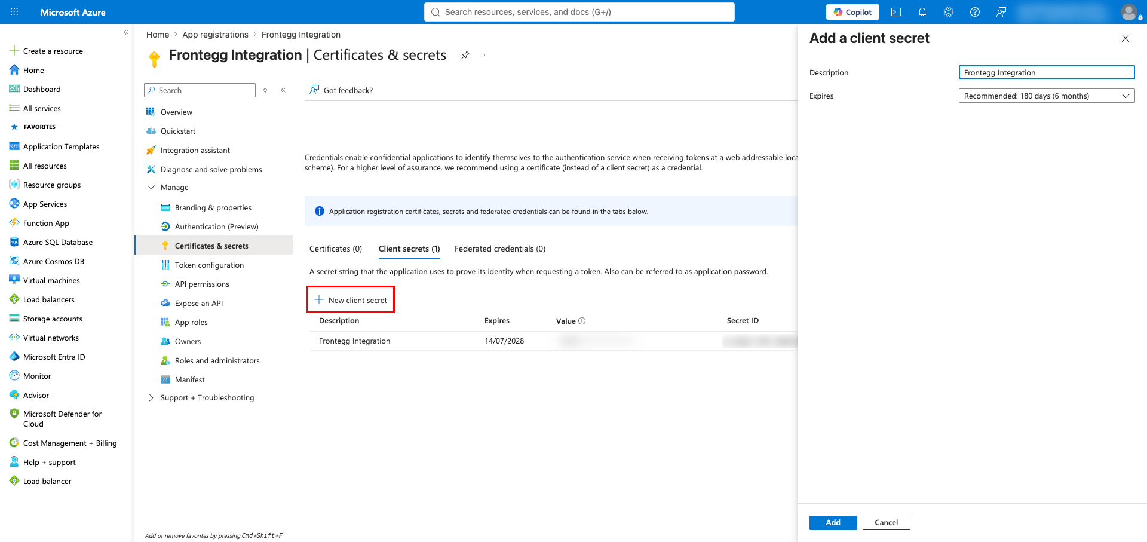Open Copilot
Image resolution: width=1147 pixels, height=542 pixels.
coord(852,12)
